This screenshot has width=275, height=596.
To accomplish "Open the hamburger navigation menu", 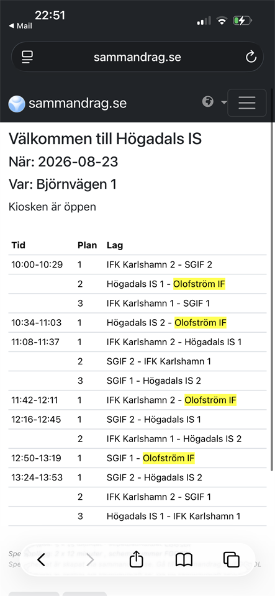I will coord(247,102).
